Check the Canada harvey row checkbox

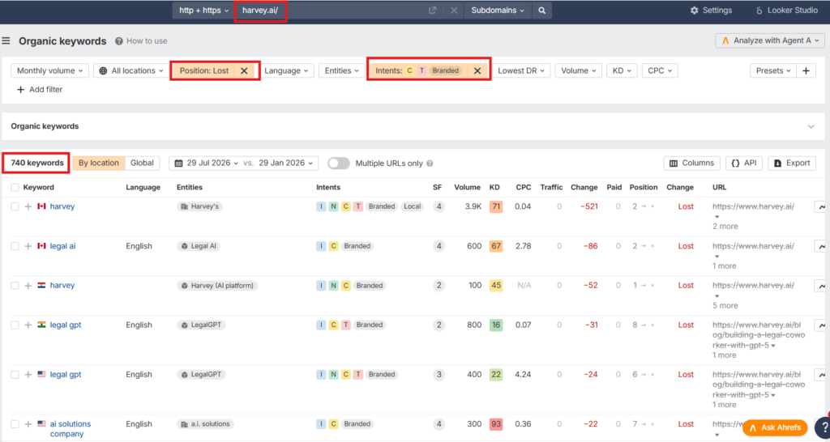pyautogui.click(x=15, y=206)
